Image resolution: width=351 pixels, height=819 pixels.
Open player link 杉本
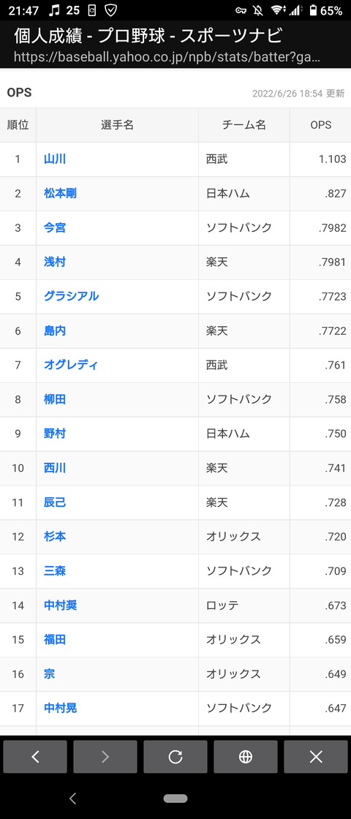(x=55, y=537)
